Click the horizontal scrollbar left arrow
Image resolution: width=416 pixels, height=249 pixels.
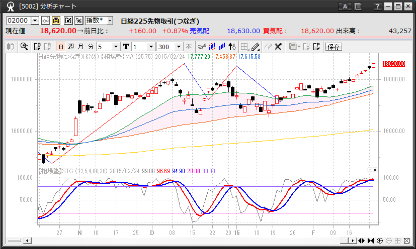[26, 241]
